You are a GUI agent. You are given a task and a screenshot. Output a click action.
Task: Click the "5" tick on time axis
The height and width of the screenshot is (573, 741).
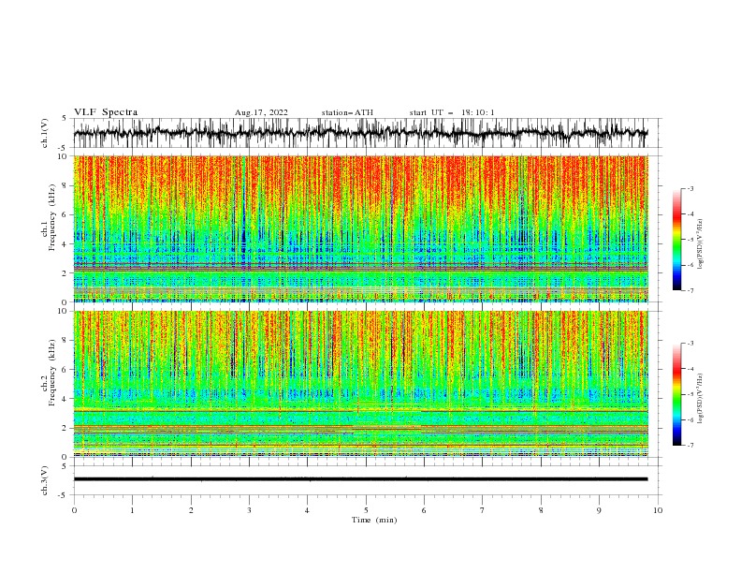click(x=366, y=510)
